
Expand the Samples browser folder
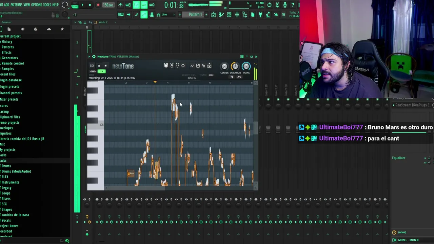(7, 68)
